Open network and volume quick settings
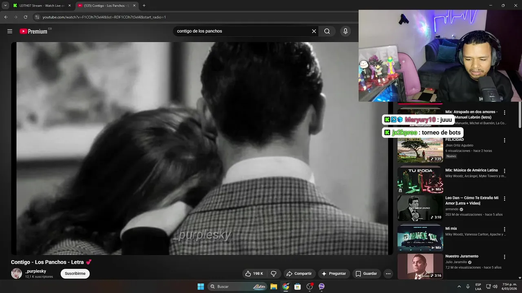This screenshot has width=522, height=293. click(492, 286)
